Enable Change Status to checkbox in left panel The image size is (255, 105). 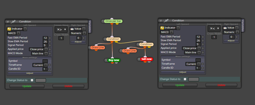32,80
